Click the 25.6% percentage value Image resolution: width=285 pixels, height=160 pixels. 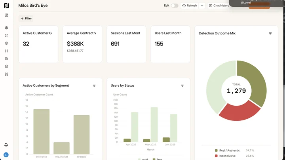coord(250,156)
